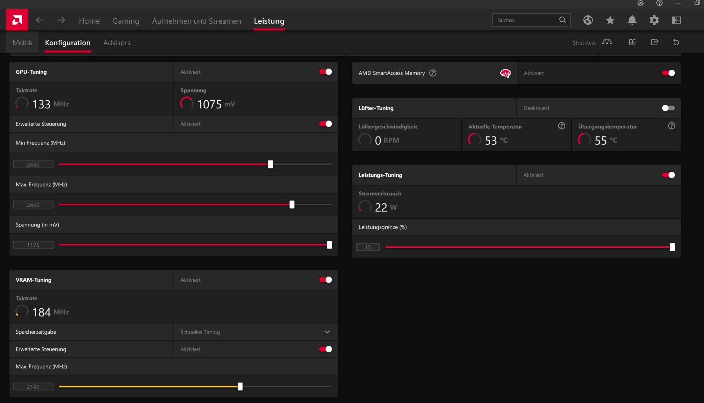Image resolution: width=704 pixels, height=403 pixels.
Task: Toggle the sidebar panel icon
Action: pyautogui.click(x=676, y=20)
